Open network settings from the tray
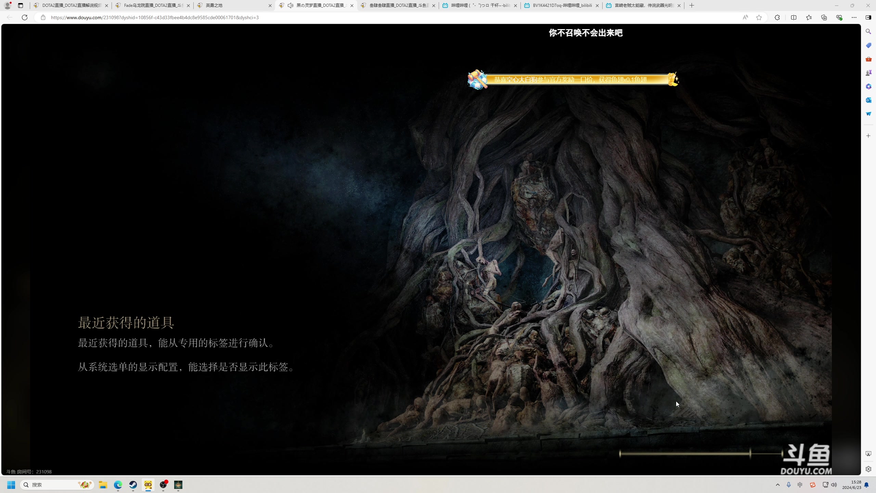The image size is (876, 493). tap(825, 485)
